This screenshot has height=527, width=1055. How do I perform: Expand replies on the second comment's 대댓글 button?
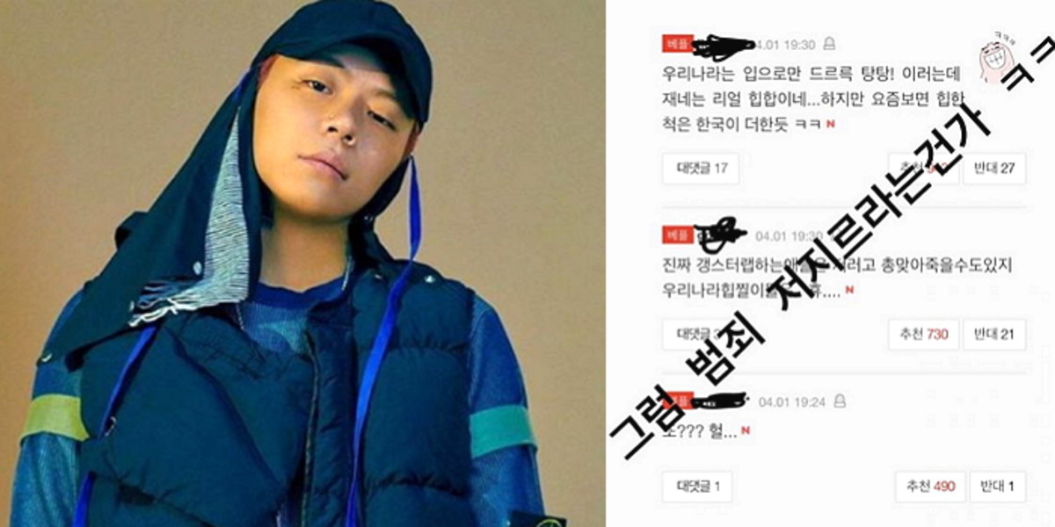pyautogui.click(x=698, y=334)
